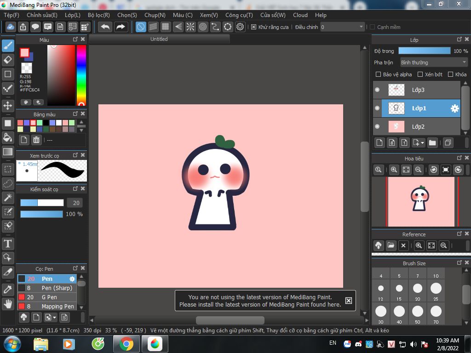This screenshot has width=471, height=353.
Task: Click the Redo arrow
Action: (121, 27)
